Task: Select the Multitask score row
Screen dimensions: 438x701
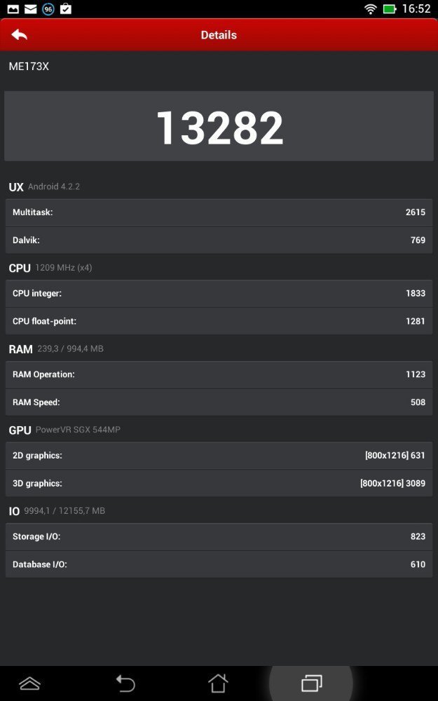Action: pyautogui.click(x=219, y=212)
